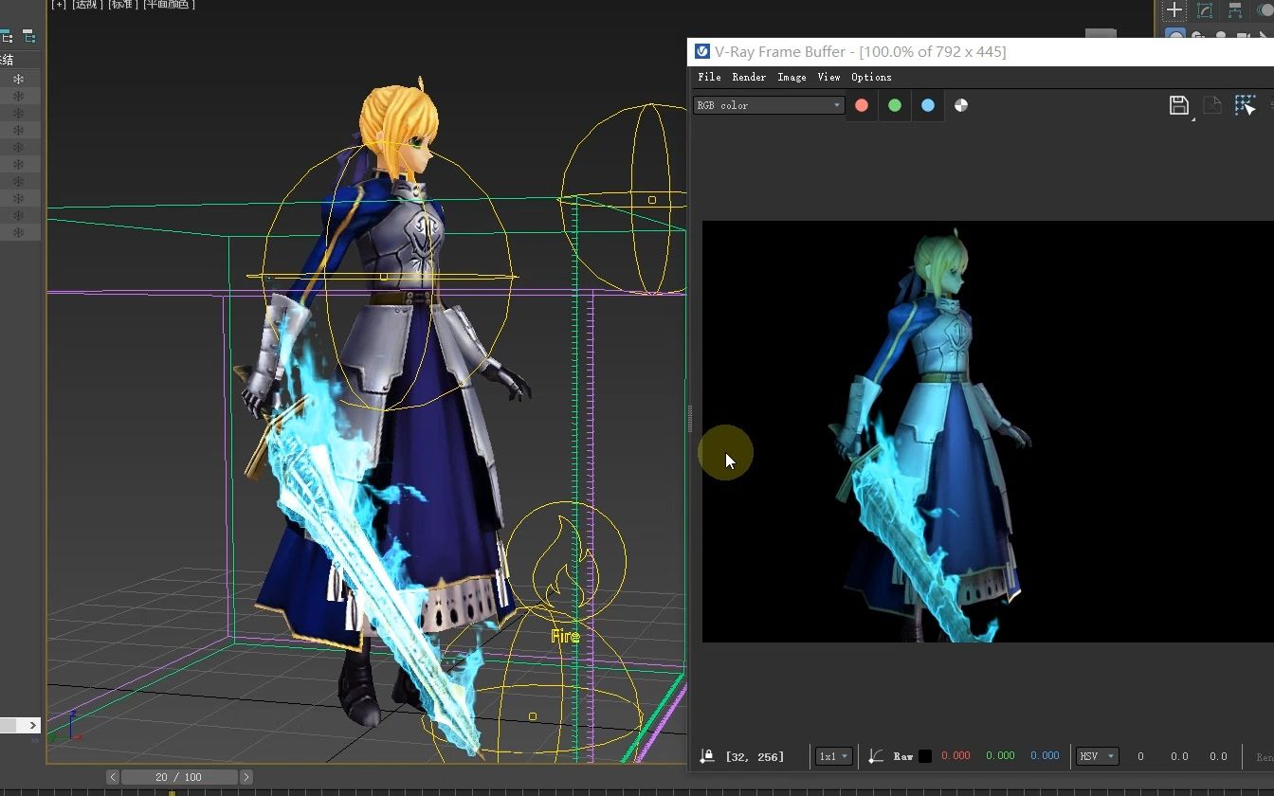
Task: Click the black pixel color swatch
Action: point(925,756)
